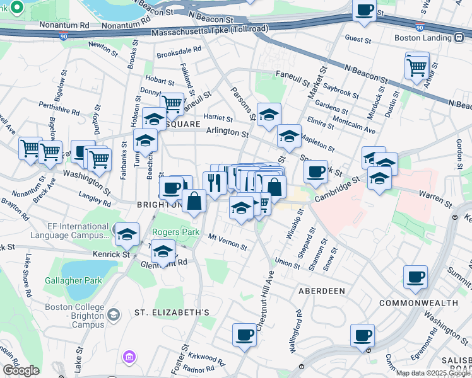Click the Egremont Rd label
The image size is (472, 378).
coord(424,343)
